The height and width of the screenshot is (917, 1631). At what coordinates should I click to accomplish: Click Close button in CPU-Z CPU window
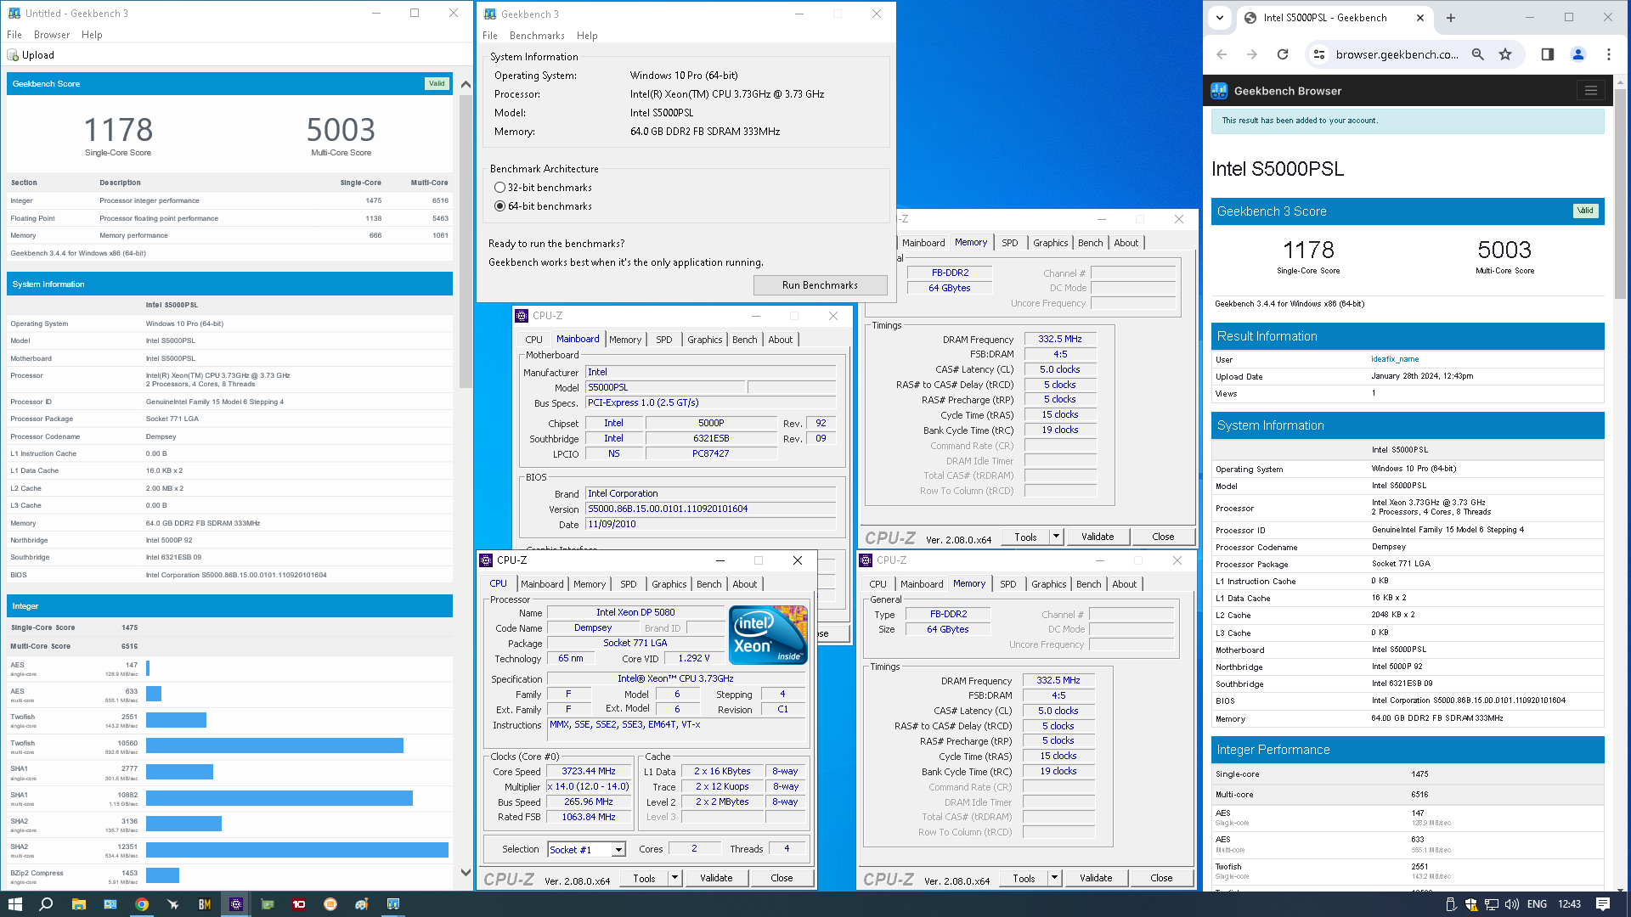(x=782, y=879)
